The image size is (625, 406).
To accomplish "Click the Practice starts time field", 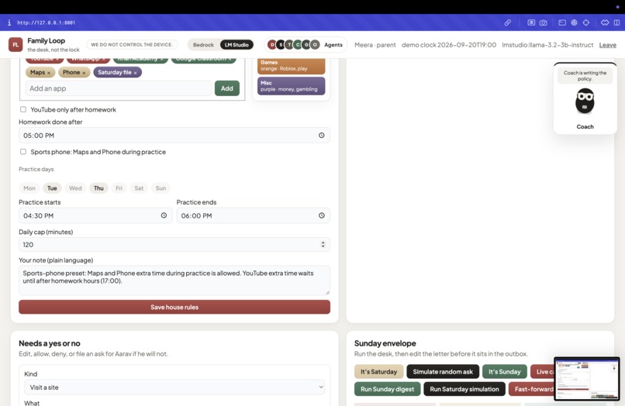I will tap(95, 215).
